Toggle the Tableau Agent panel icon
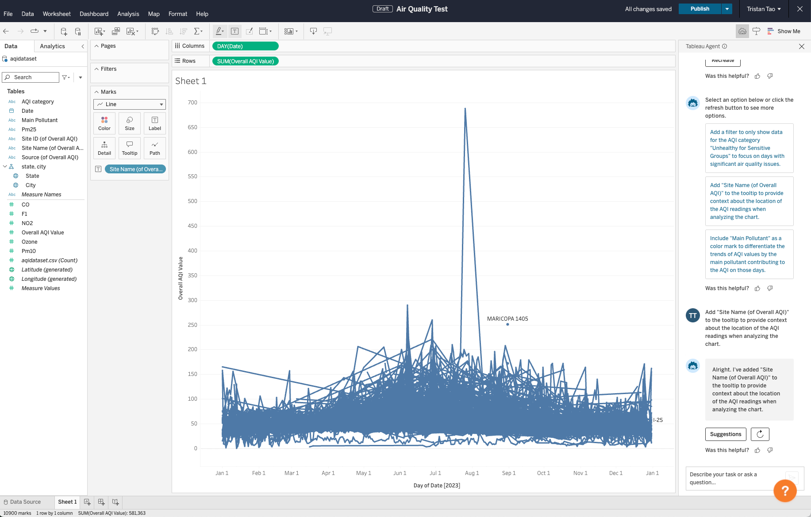Image resolution: width=811 pixels, height=517 pixels. click(x=742, y=31)
